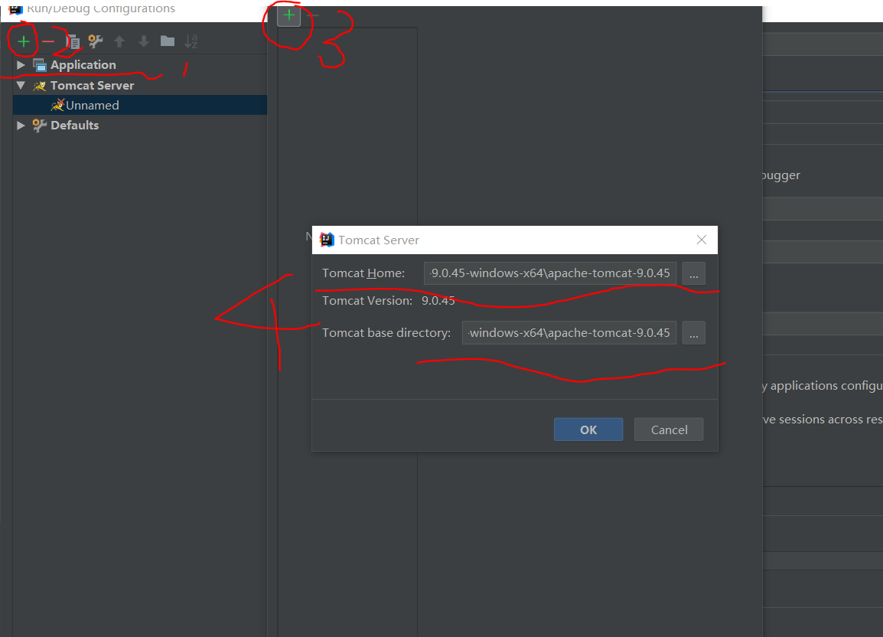Click the Tomcat base directory field
The height and width of the screenshot is (637, 883).
(x=569, y=332)
